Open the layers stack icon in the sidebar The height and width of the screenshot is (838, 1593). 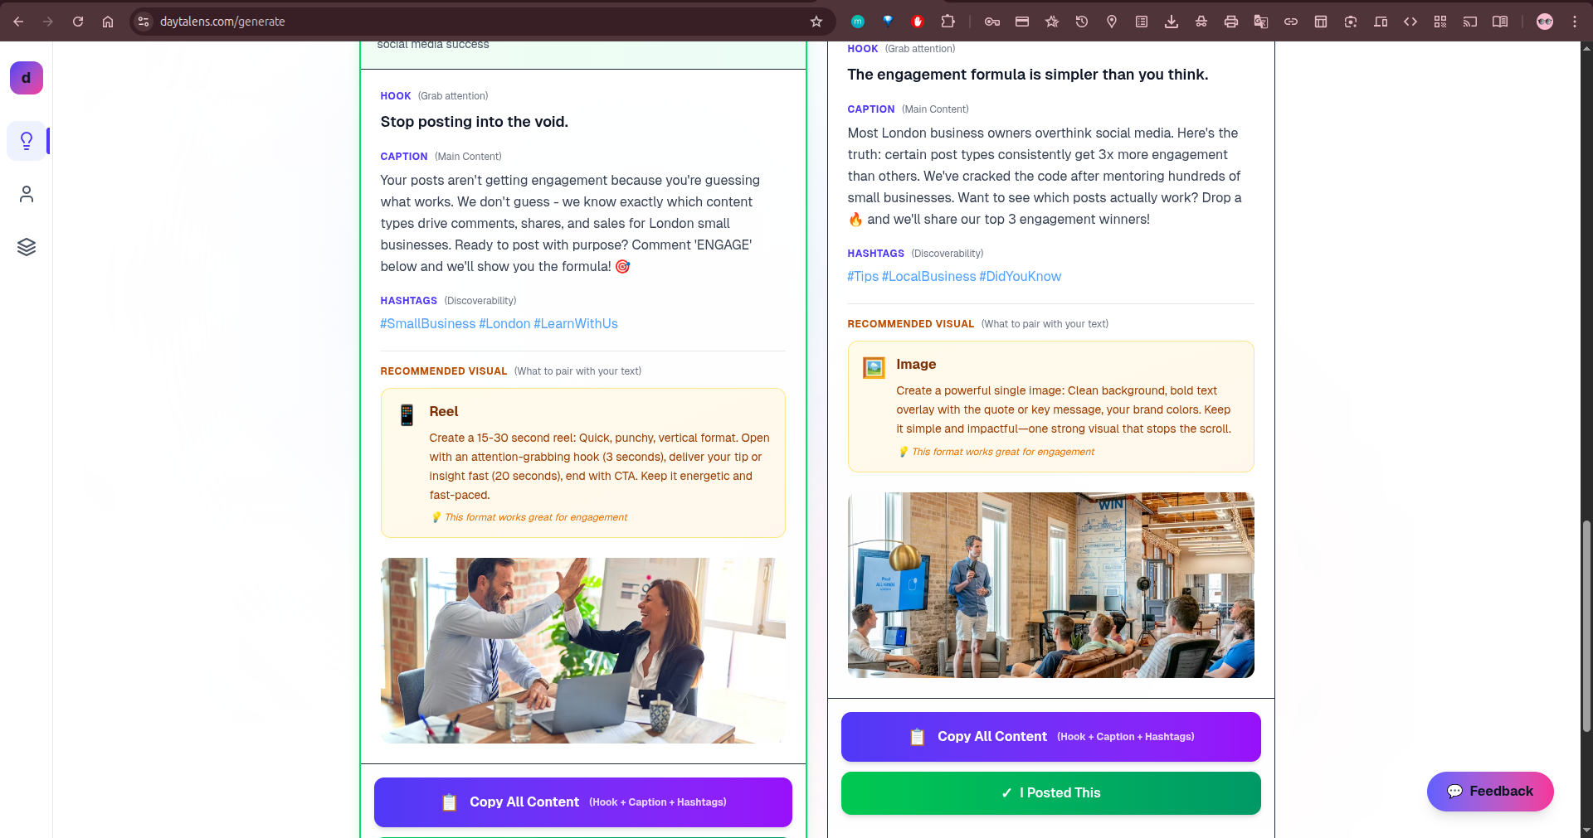point(27,246)
